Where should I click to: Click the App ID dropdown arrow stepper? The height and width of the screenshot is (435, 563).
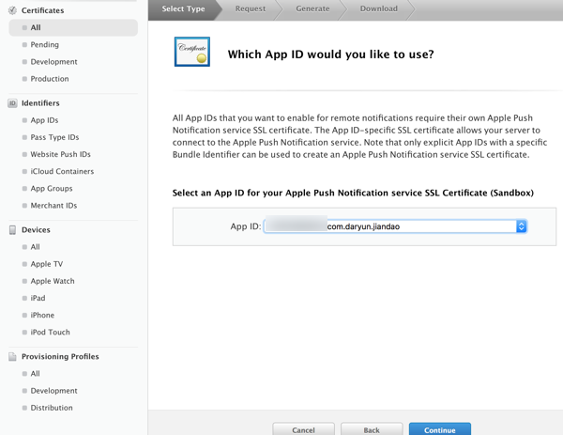[522, 226]
